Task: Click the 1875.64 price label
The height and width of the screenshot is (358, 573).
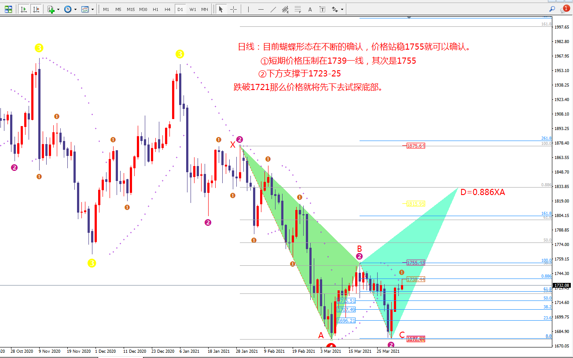Action: click(416, 146)
